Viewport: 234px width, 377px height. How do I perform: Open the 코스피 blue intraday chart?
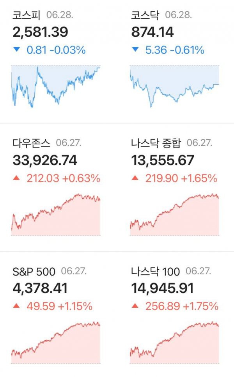[56, 86]
